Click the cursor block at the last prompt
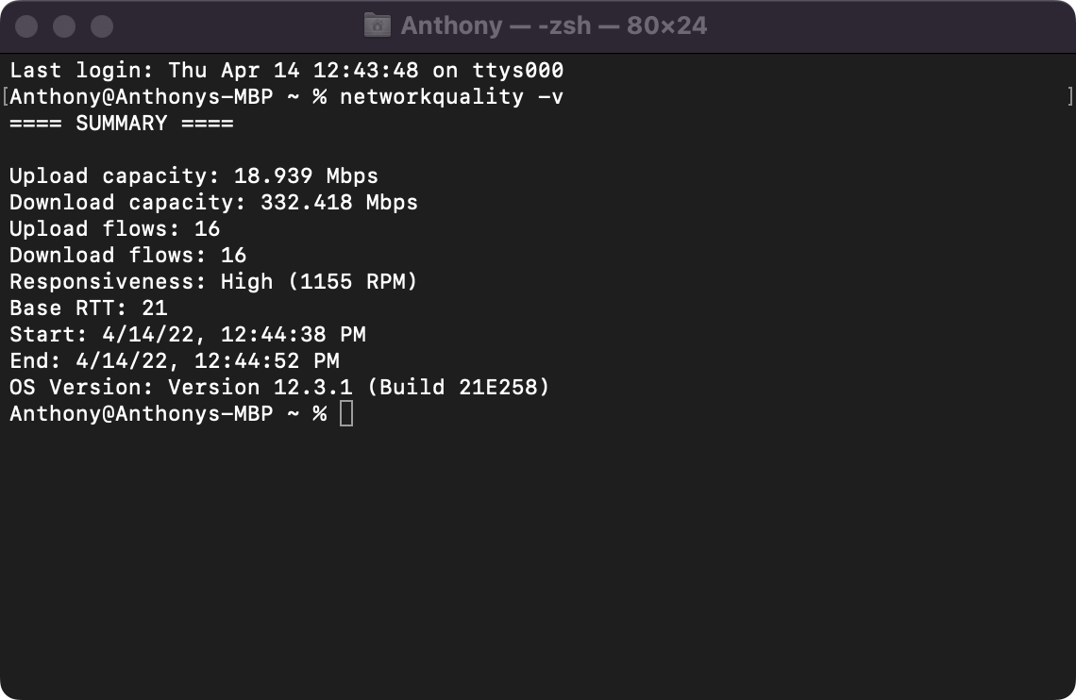 tap(346, 413)
